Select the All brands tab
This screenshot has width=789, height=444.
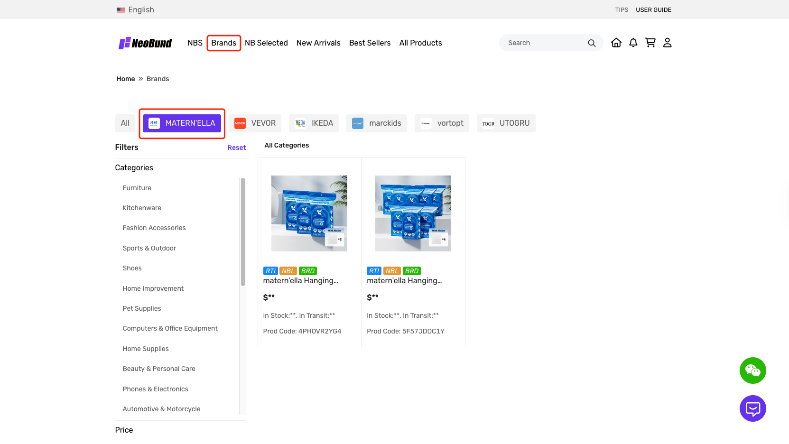tap(125, 123)
